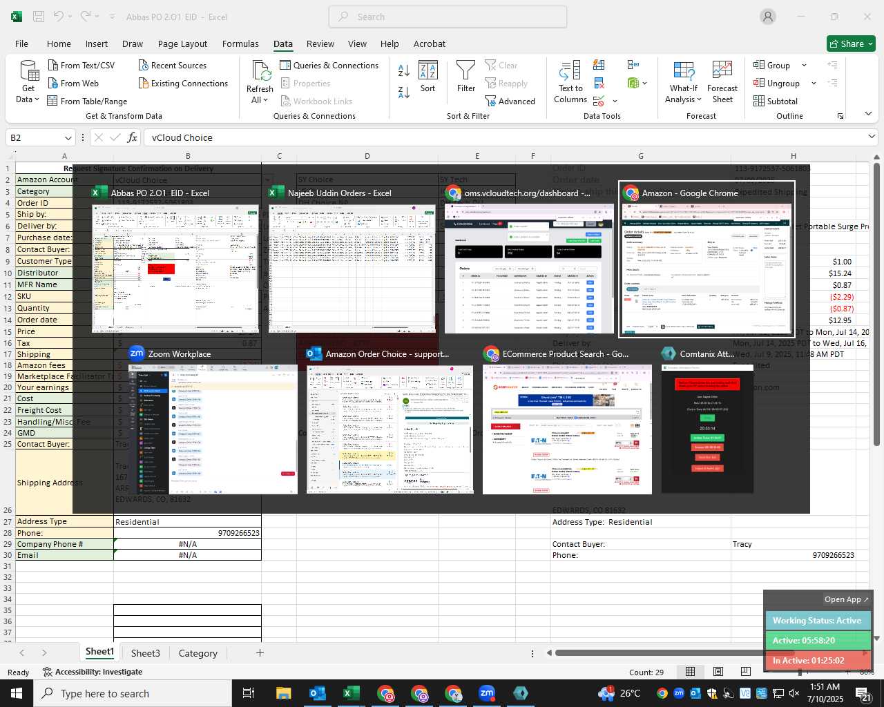Click the Group outline button

(x=771, y=65)
